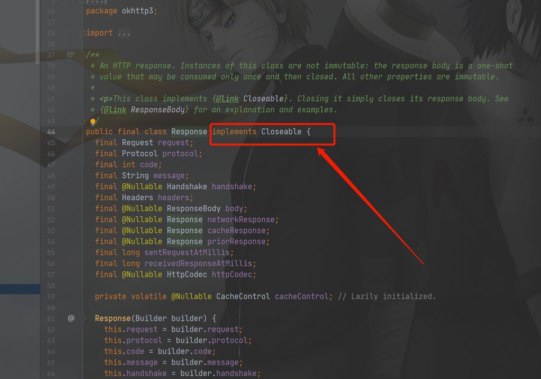The width and height of the screenshot is (541, 379).
Task: Click 'one-shot' in the doc comment
Action: [495, 66]
